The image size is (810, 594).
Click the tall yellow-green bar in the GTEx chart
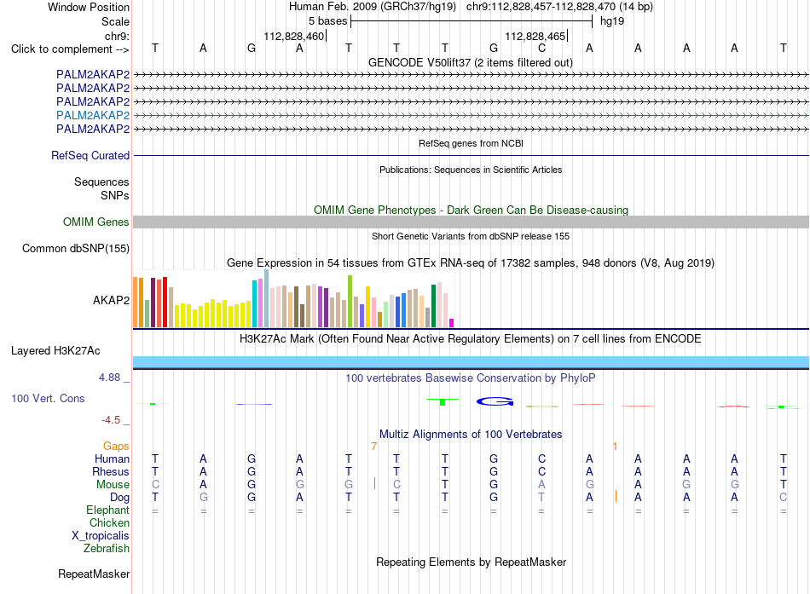350,301
